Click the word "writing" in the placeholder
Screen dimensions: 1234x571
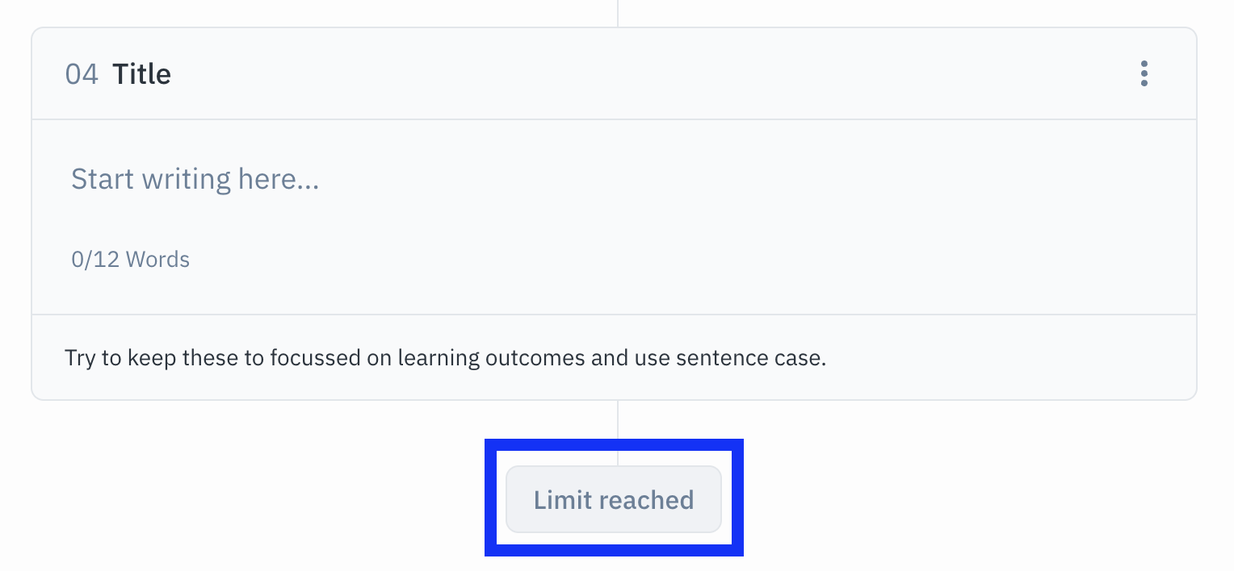(187, 179)
